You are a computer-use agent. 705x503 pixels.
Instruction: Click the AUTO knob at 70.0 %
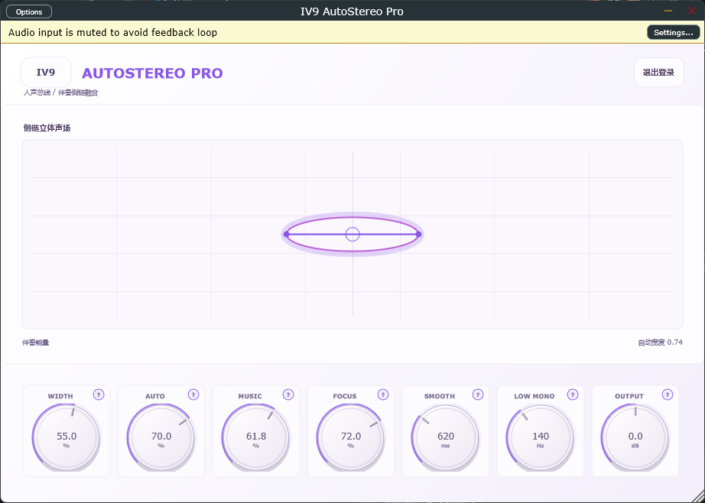click(161, 438)
